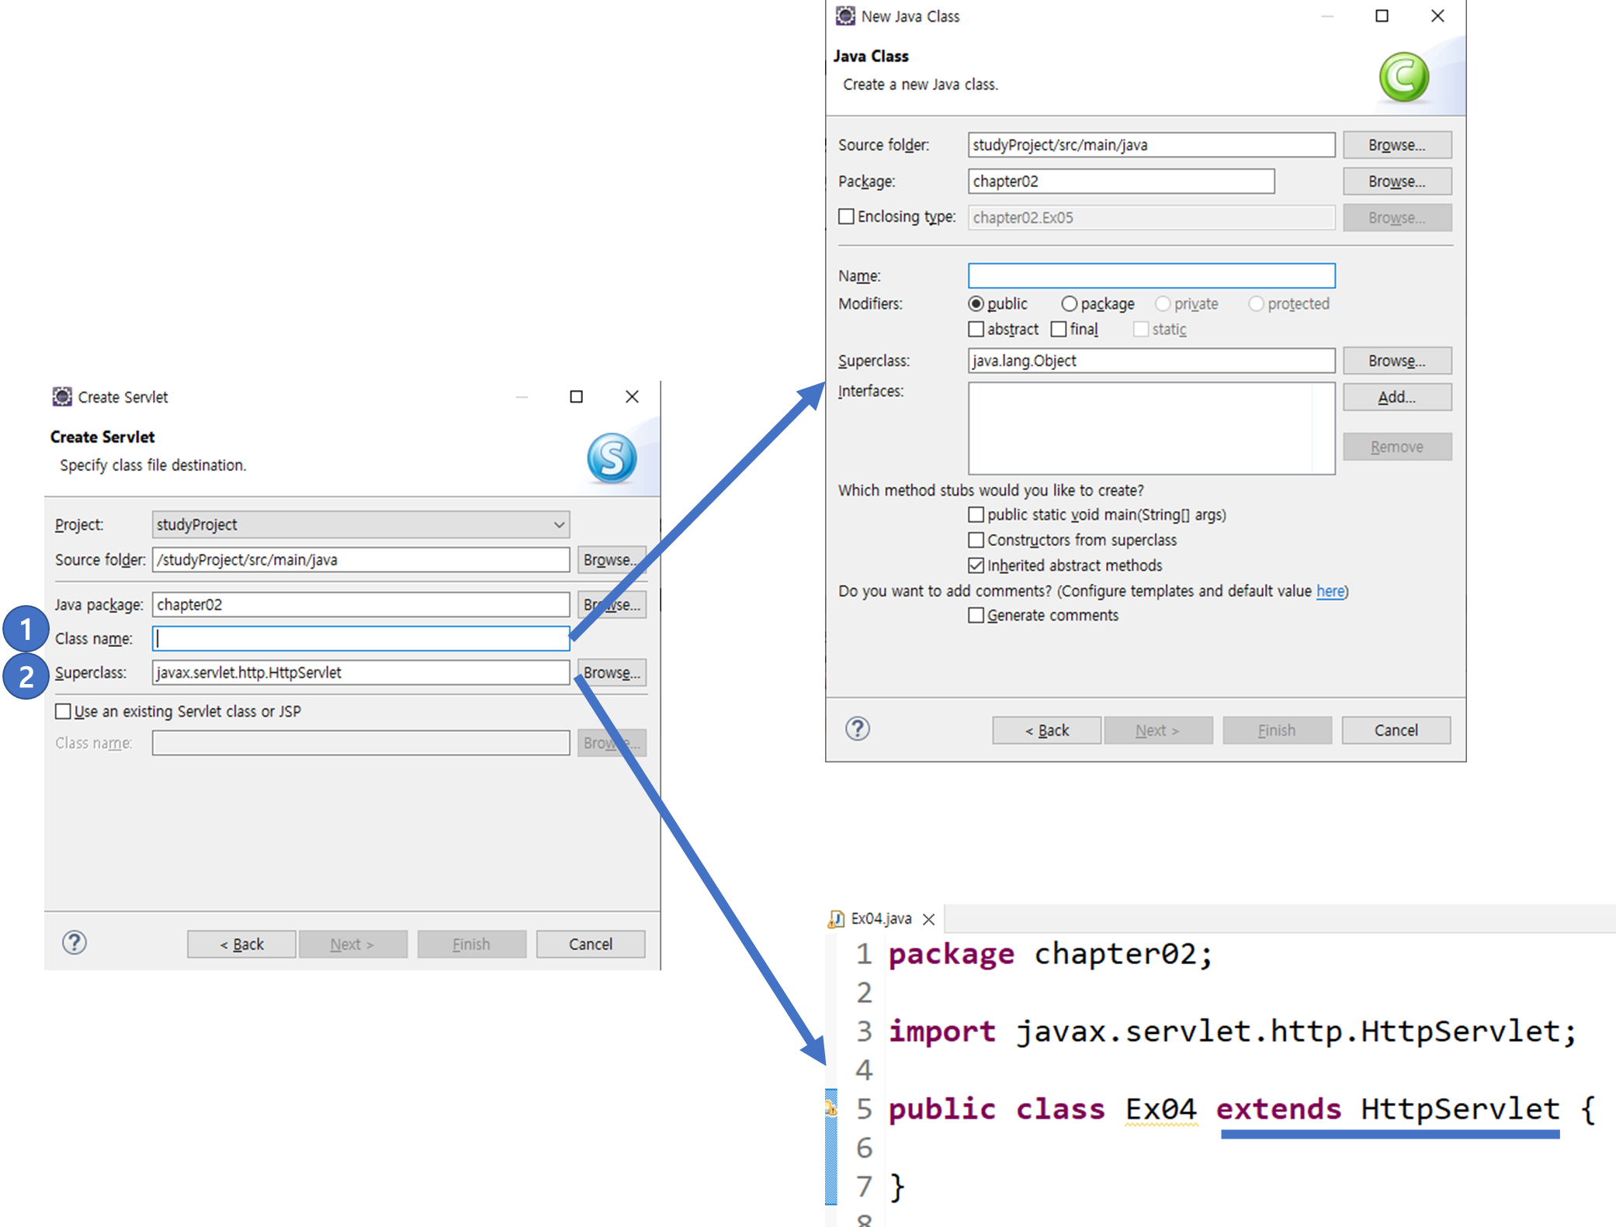Image resolution: width=1616 pixels, height=1227 pixels.
Task: Open the Project dropdown showing studyProject
Action: pos(361,524)
